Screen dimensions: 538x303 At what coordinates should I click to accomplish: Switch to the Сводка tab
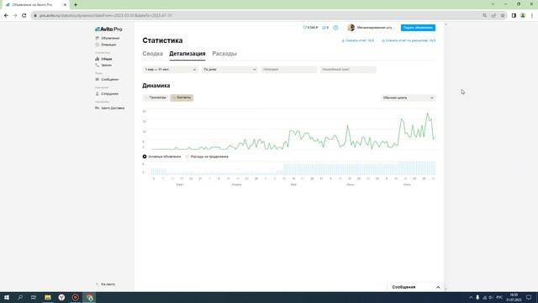point(153,54)
